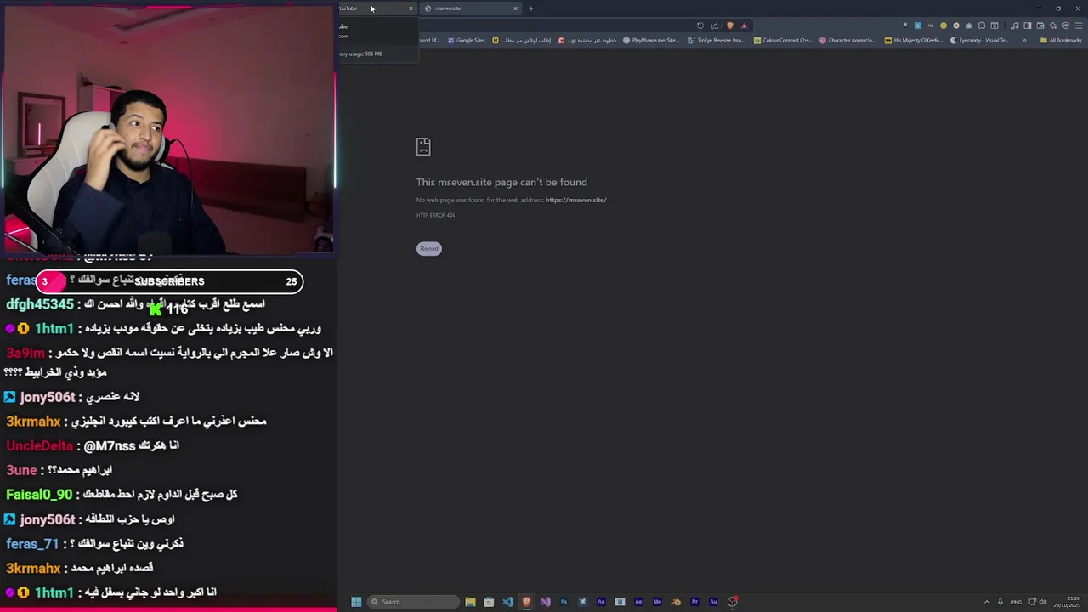This screenshot has height=612, width=1088.
Task: Open the Brave VPN shield icon
Action: [x=1066, y=25]
